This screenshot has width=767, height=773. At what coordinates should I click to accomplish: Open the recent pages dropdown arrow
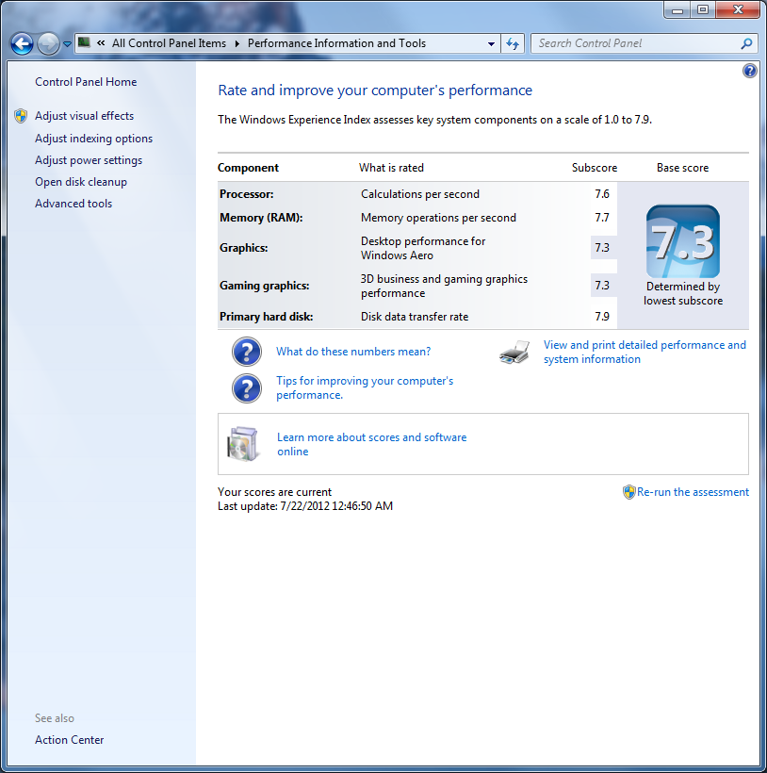click(x=67, y=44)
